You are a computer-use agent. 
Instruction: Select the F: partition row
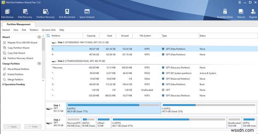pyautogui.click(x=154, y=54)
